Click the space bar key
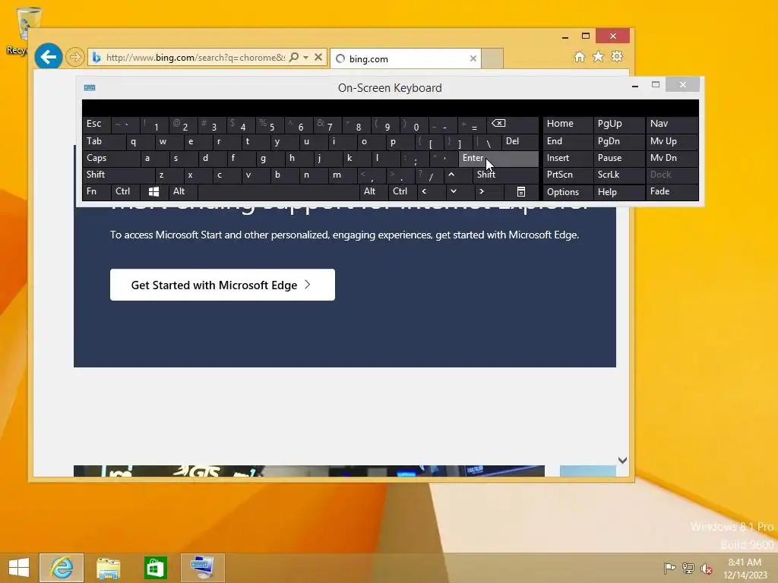Viewport: 778px width, 583px height. tap(278, 191)
